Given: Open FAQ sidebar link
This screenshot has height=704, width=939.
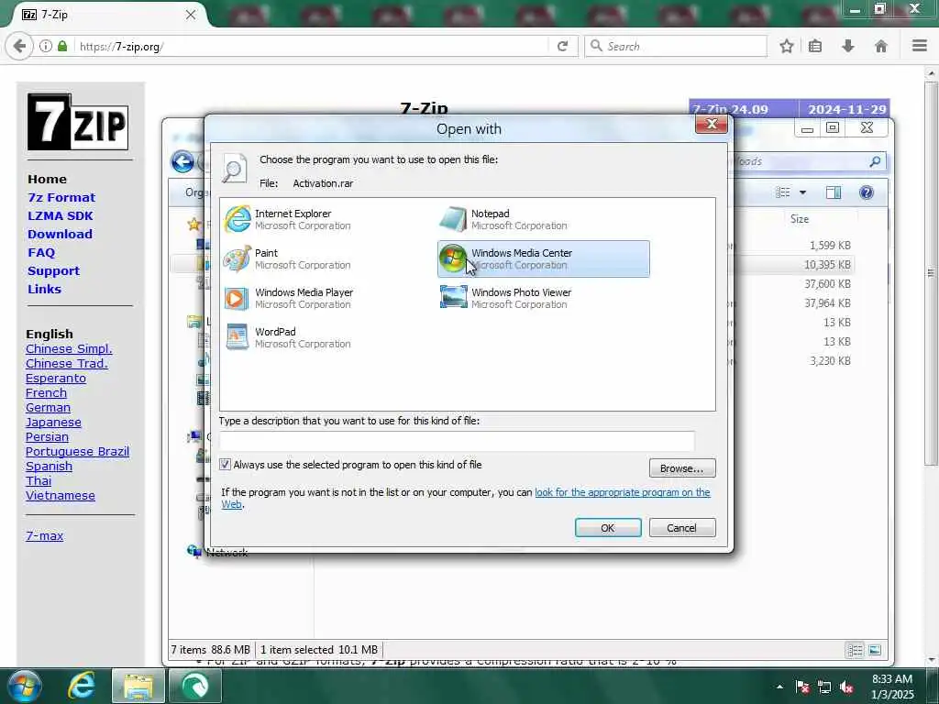Looking at the screenshot, I should pyautogui.click(x=41, y=253).
